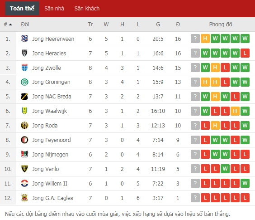255x220 pixels.
Task: Select the Toàn thể tab
Action: [x=22, y=8]
